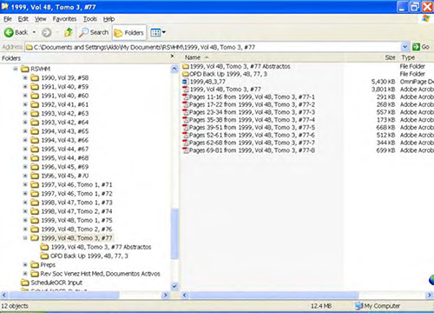
Task: Sort files by the Name column
Action: pyautogui.click(x=193, y=57)
